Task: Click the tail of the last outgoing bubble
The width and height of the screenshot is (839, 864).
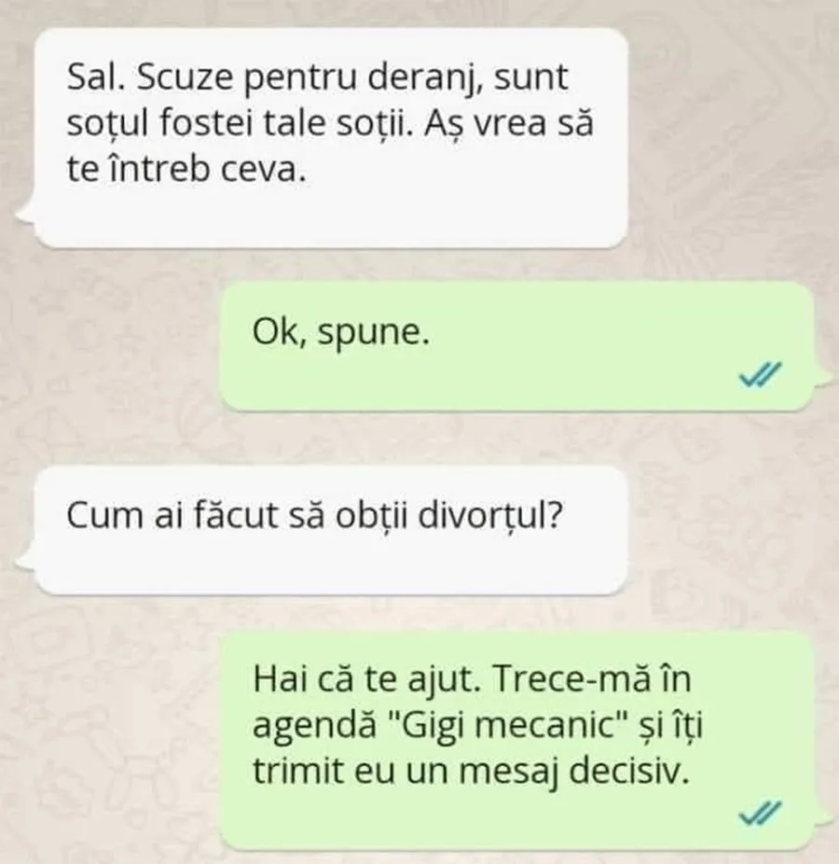Action: click(822, 817)
